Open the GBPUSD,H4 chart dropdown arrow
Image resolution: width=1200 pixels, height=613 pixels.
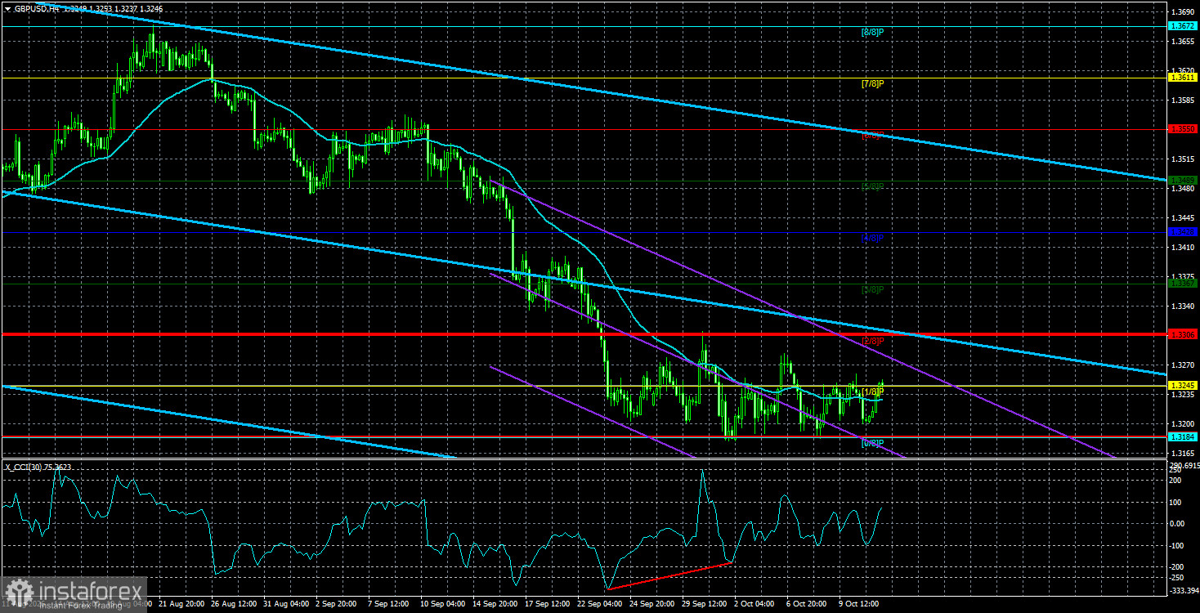tap(8, 8)
